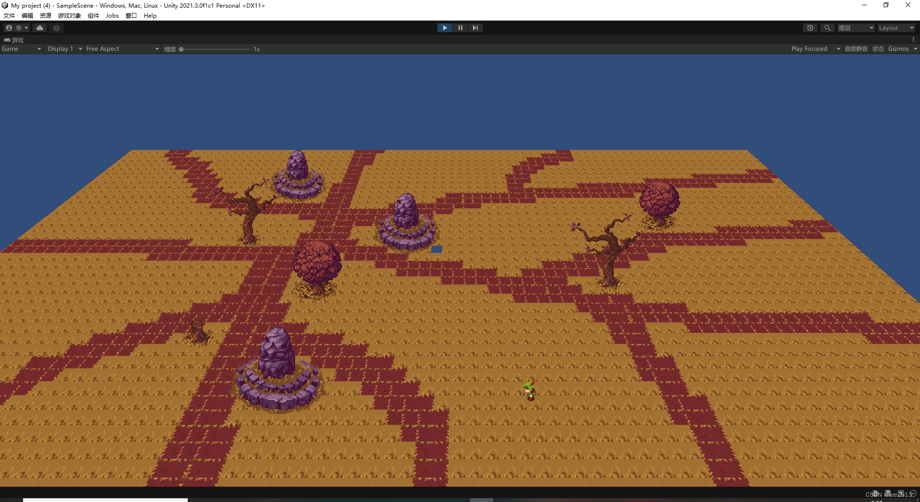Open the Help menu
The height and width of the screenshot is (502, 920).
coord(150,15)
